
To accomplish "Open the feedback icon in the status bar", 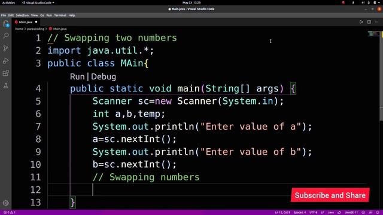I will [x=370, y=213].
